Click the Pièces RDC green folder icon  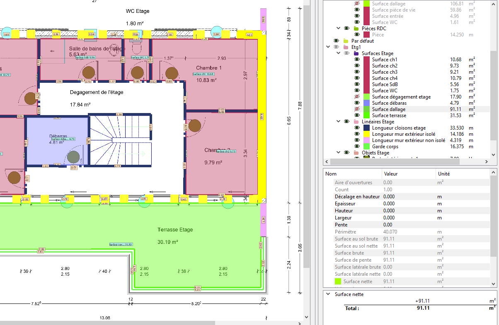356,29
